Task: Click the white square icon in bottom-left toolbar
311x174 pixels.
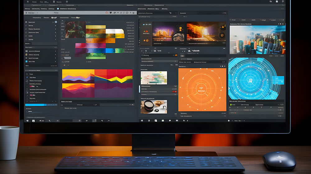Action: [x=33, y=120]
